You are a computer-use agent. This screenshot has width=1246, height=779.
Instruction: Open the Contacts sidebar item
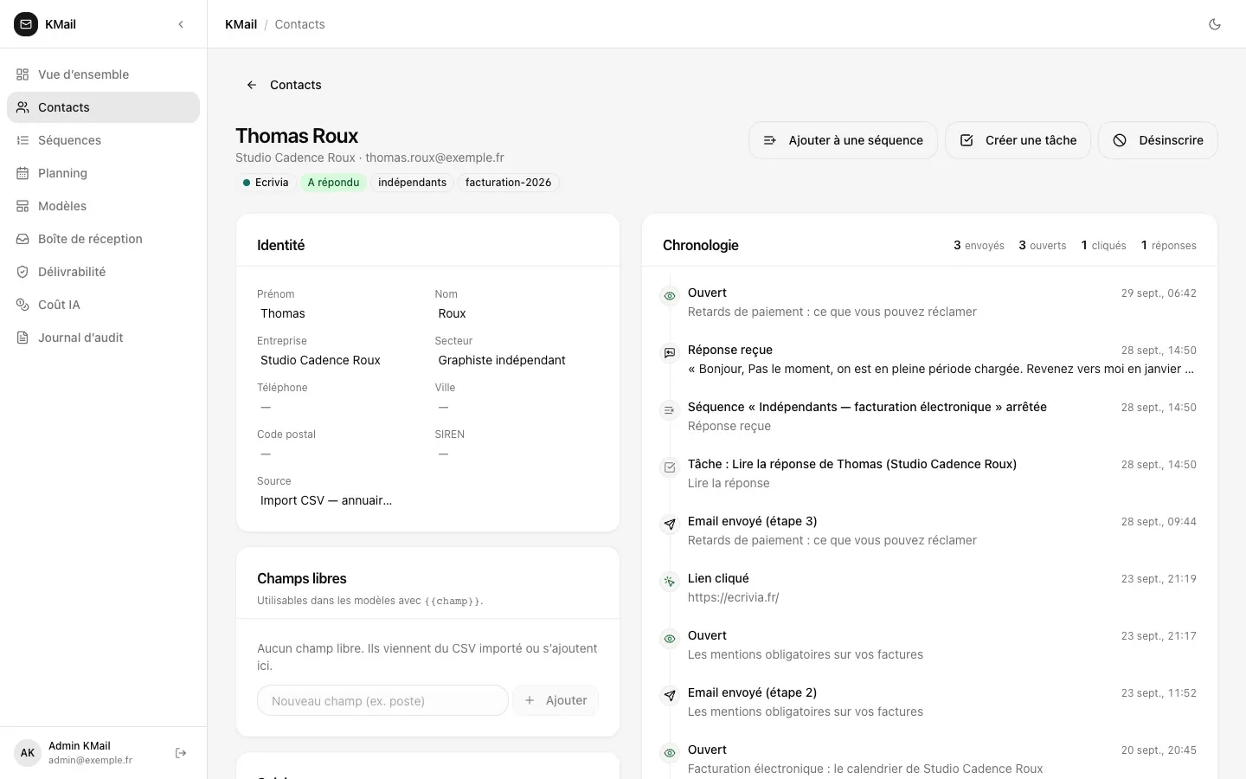103,107
